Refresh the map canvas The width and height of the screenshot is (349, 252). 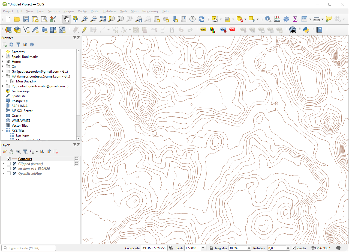click(201, 19)
